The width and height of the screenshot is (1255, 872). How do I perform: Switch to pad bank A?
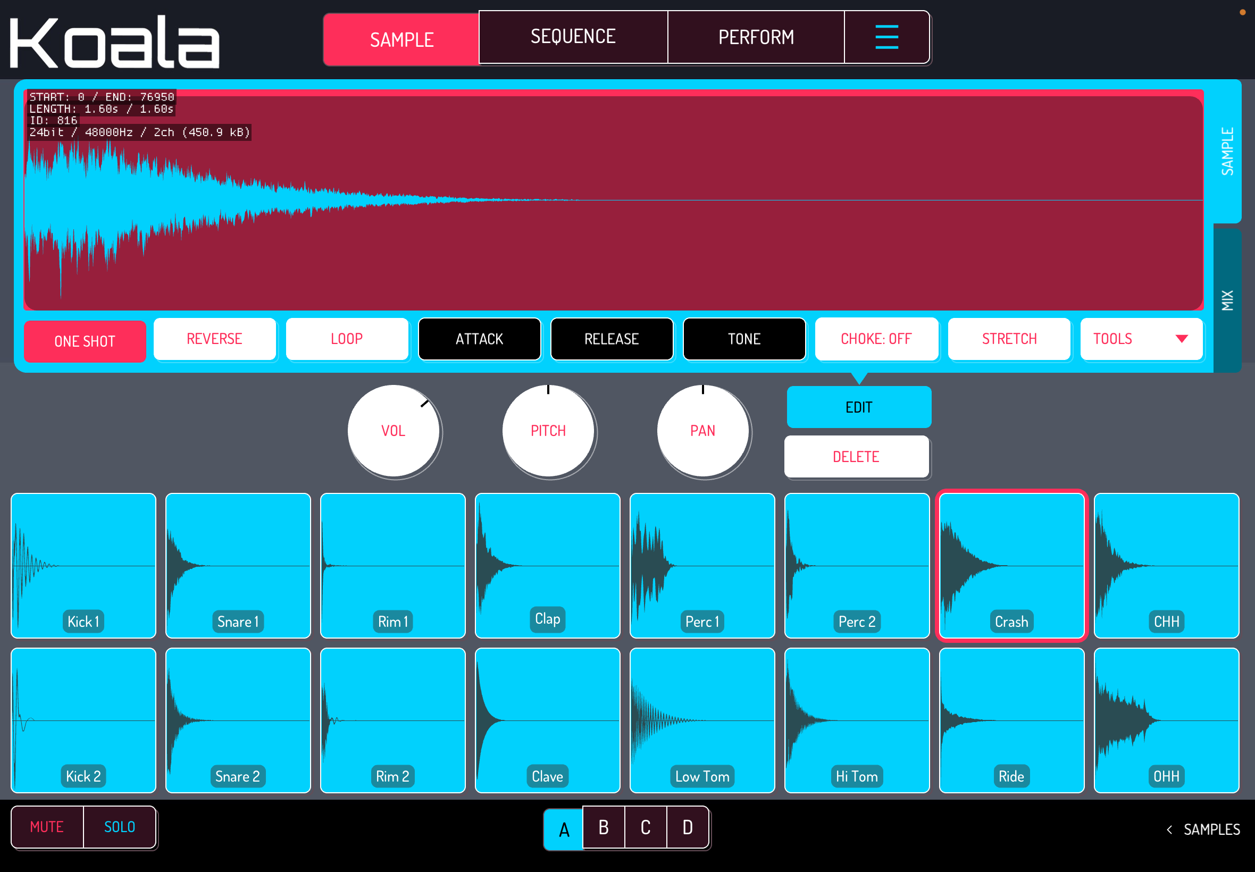tap(564, 829)
